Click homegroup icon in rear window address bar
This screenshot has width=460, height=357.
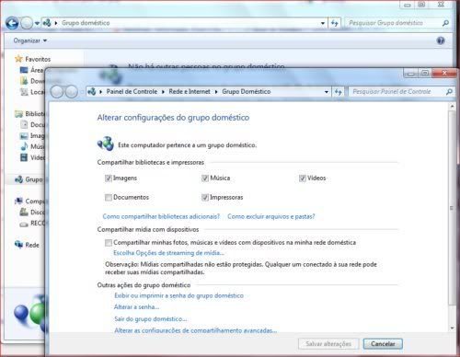click(47, 23)
